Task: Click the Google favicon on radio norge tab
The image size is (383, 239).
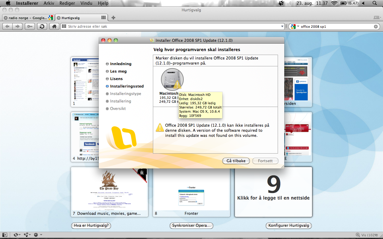Action: (x=50, y=18)
